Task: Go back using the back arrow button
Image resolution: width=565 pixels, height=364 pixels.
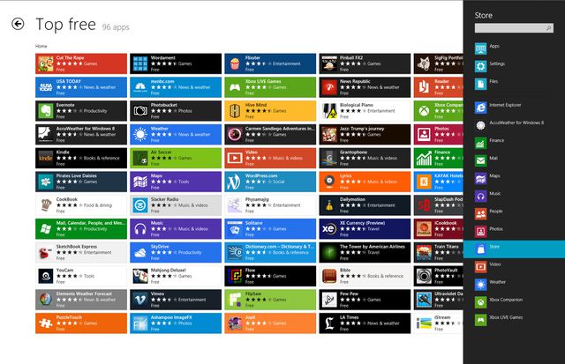Action: pyautogui.click(x=18, y=24)
